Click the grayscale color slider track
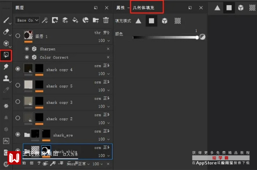Viewport: 257px width, 170px height. (165, 38)
